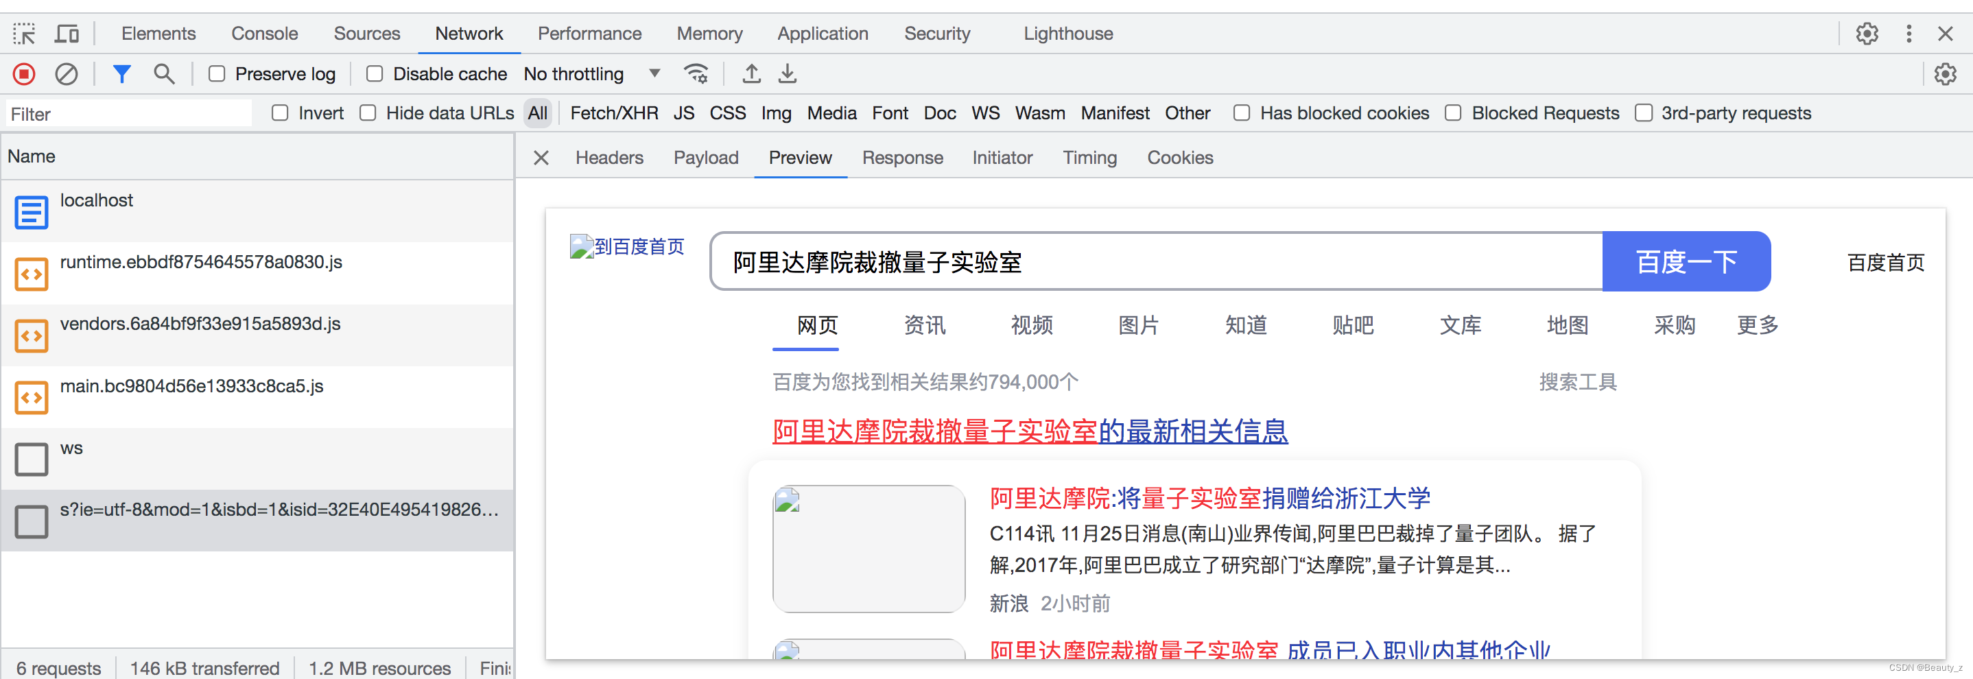Viewport: 1973px width, 679px height.
Task: Select the ws request row
Action: click(x=257, y=460)
